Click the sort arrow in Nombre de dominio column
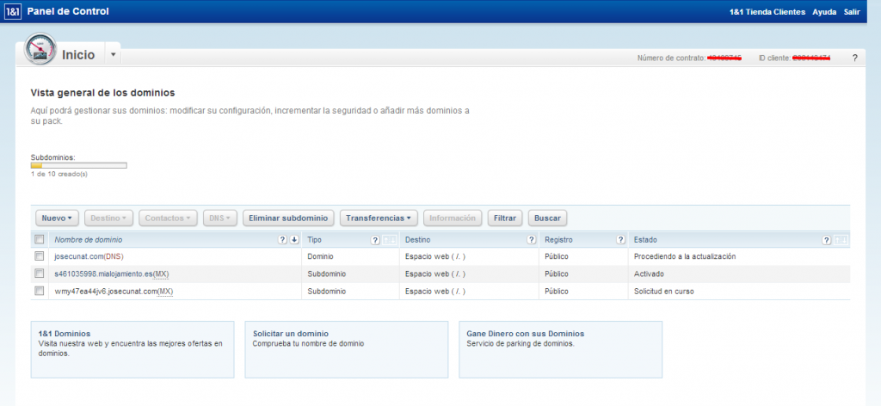The height and width of the screenshot is (406, 881). point(294,240)
